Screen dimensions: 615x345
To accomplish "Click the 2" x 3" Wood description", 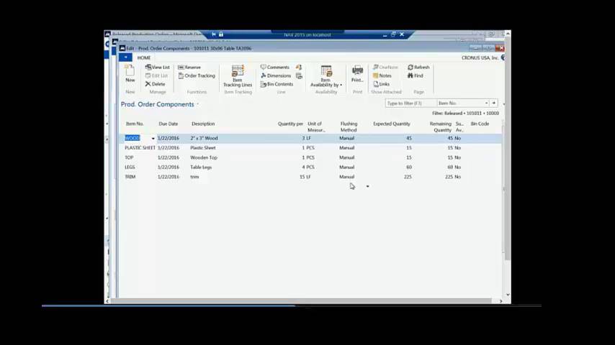I will click(x=204, y=138).
